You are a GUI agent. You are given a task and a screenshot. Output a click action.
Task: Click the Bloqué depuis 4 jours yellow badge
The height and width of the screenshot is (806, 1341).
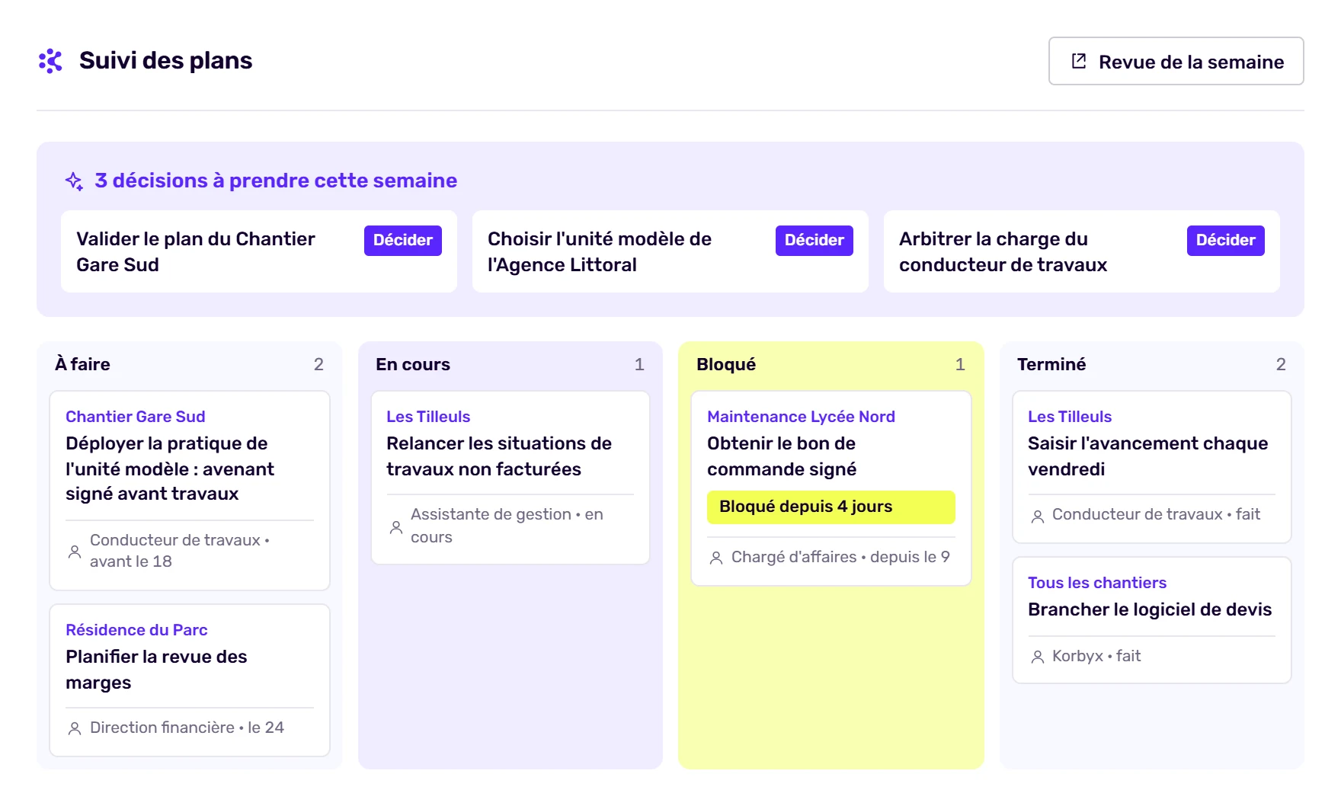[x=831, y=507]
